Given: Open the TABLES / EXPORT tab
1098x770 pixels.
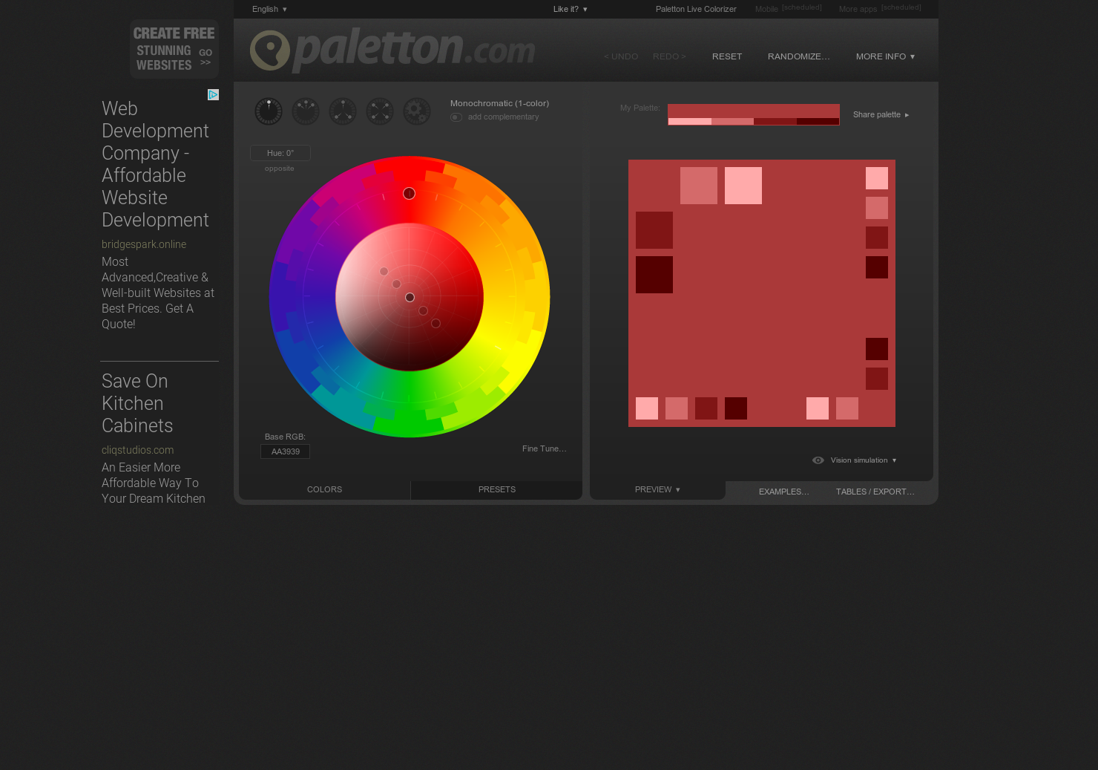Looking at the screenshot, I should click(x=875, y=492).
